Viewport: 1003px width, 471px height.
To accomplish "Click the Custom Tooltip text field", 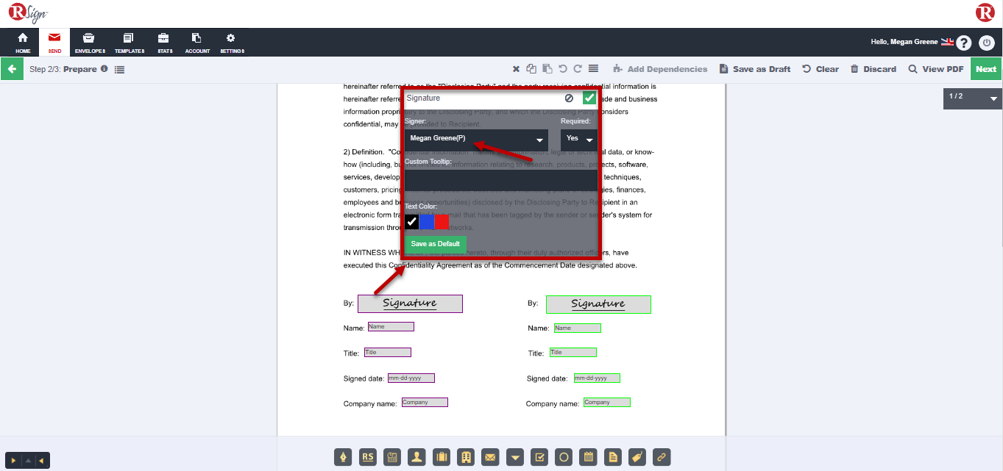I will point(500,181).
